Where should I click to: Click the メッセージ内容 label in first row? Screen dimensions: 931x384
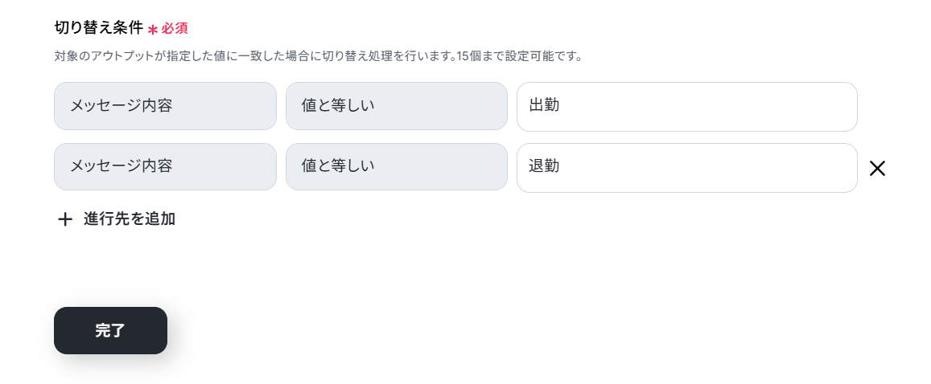pyautogui.click(x=122, y=105)
